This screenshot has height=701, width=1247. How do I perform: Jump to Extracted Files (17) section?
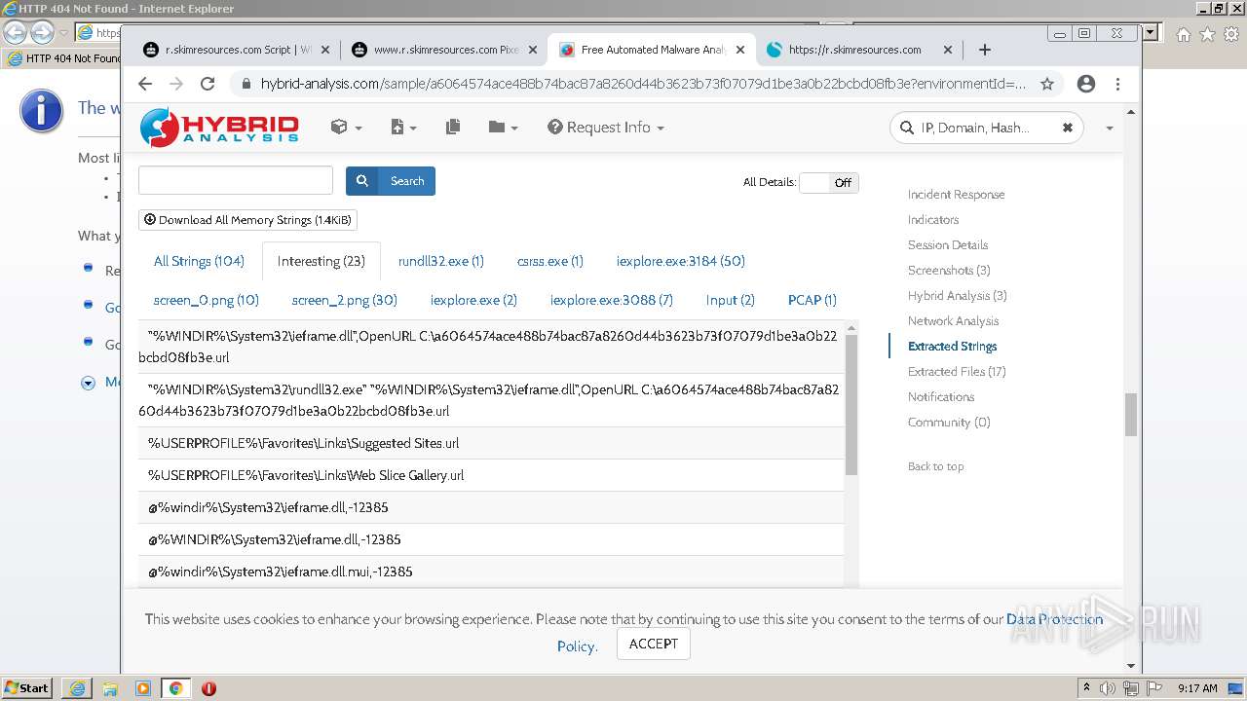click(x=957, y=372)
